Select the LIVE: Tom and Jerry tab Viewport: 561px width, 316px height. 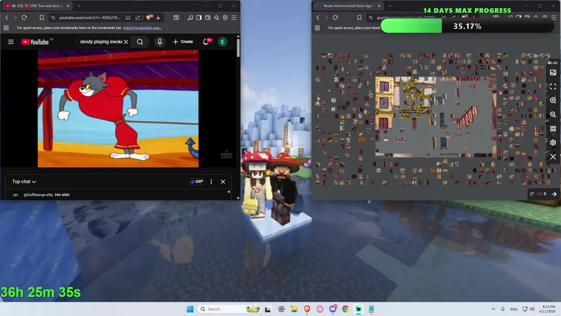(x=37, y=6)
